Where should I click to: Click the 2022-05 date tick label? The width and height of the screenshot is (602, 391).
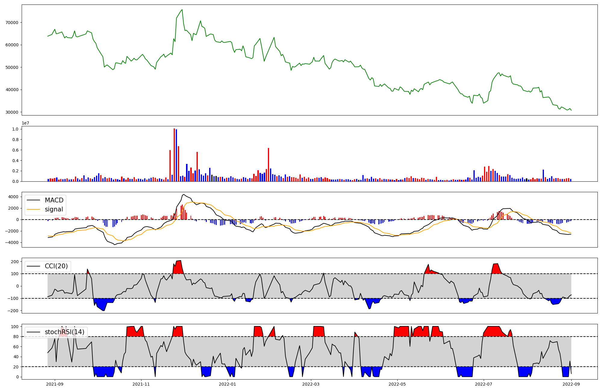pos(397,384)
